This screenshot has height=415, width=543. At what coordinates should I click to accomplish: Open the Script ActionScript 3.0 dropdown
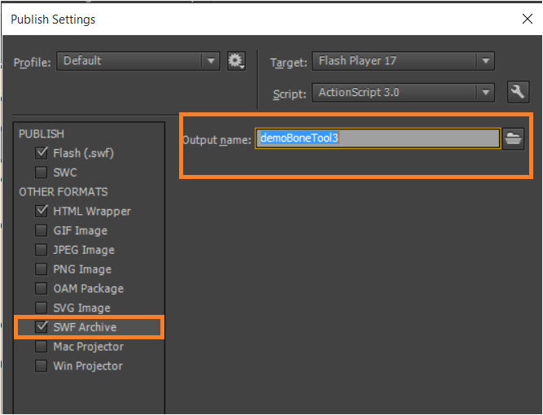(403, 93)
